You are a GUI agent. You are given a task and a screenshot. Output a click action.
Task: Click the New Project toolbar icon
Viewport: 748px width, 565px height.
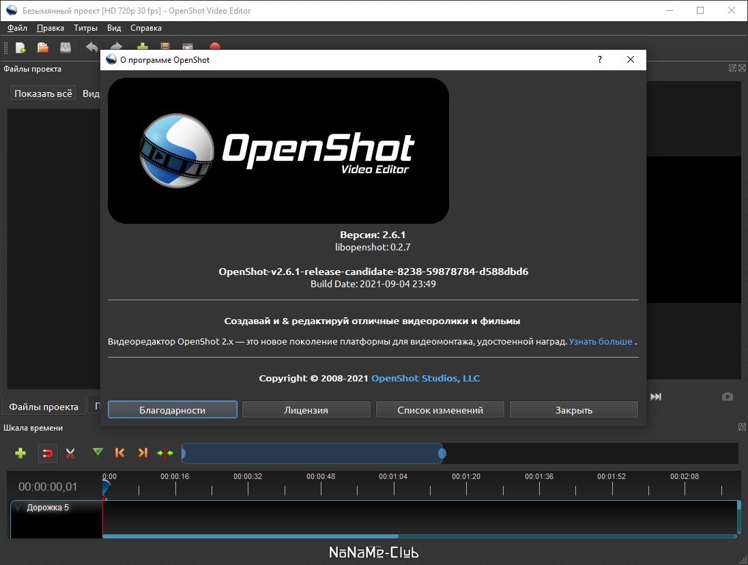(x=20, y=48)
